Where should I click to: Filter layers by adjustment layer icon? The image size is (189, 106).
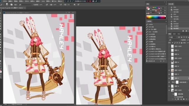click(182, 37)
